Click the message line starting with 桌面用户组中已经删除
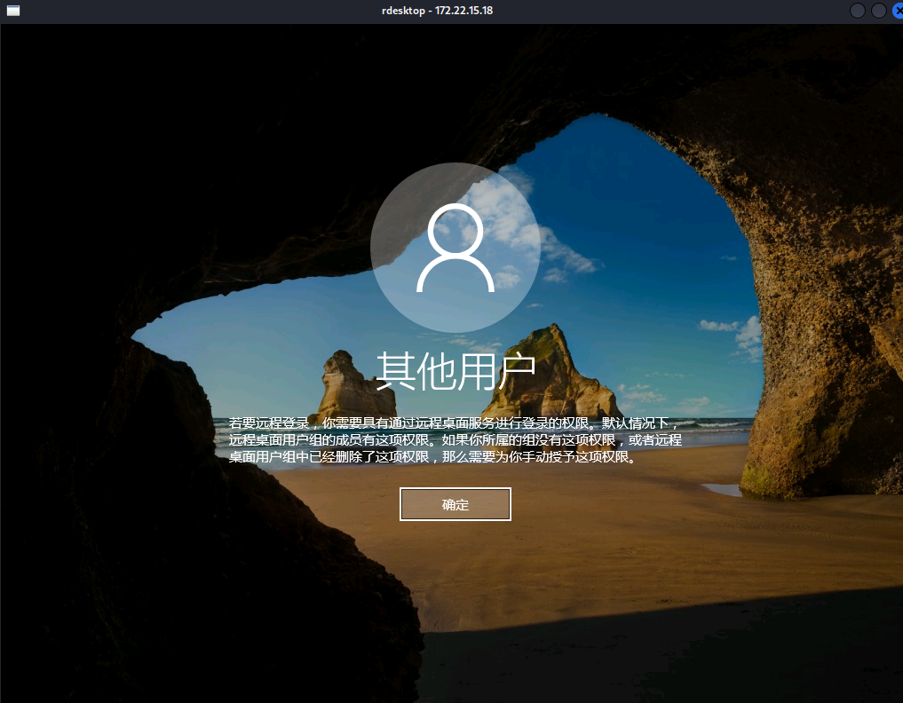Viewport: 903px width, 703px height. click(432, 458)
